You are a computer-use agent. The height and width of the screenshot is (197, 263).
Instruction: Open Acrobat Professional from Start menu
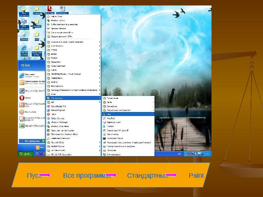[32, 119]
